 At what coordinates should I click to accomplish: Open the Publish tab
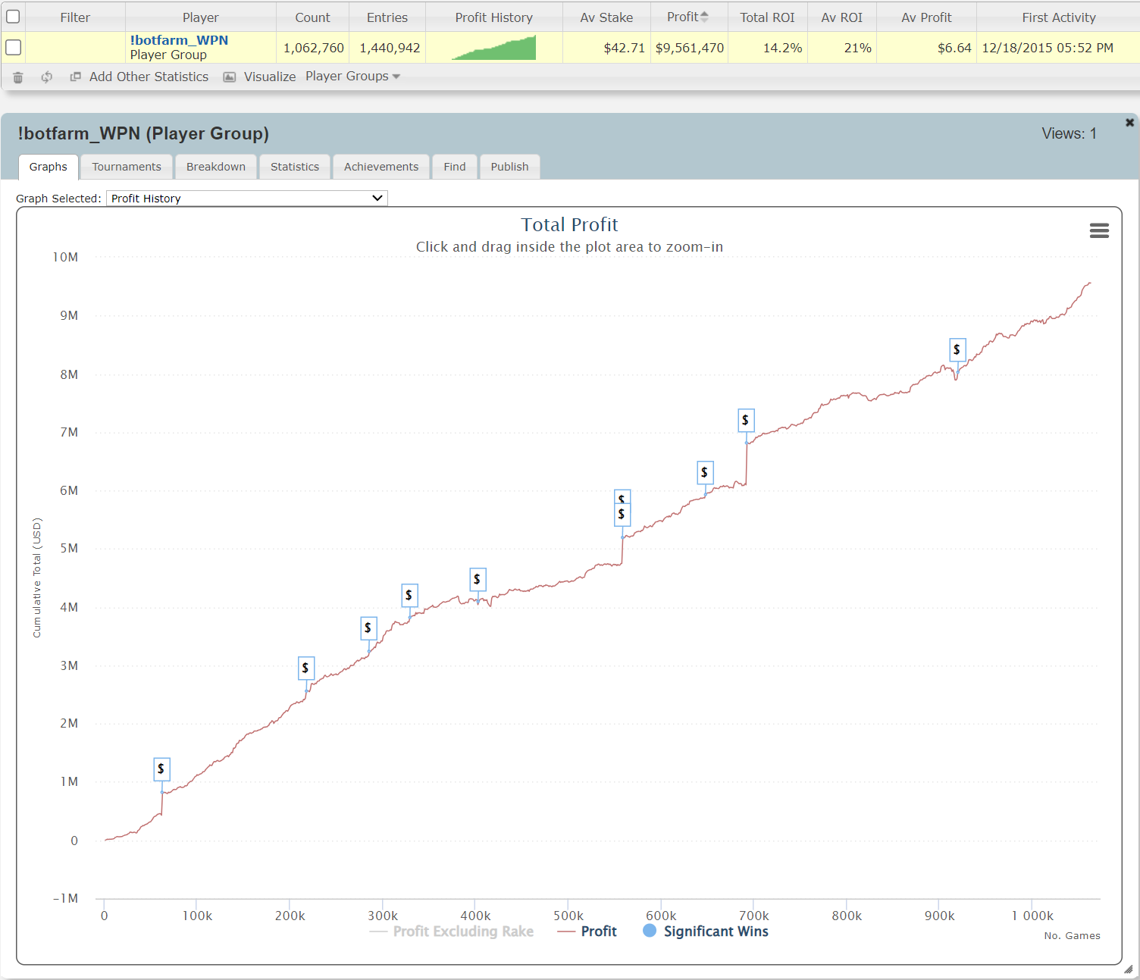pyautogui.click(x=509, y=167)
